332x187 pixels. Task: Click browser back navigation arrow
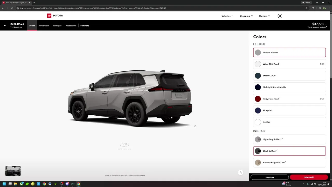tap(3, 8)
